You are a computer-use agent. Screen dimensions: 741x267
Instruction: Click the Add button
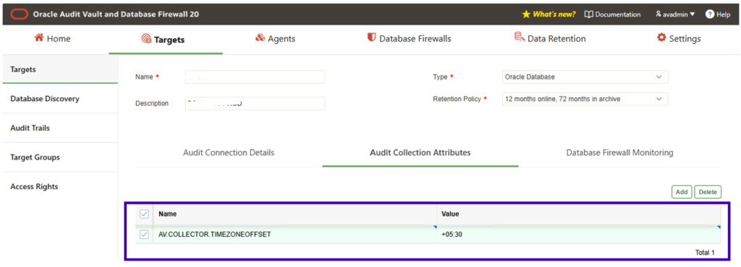(x=682, y=192)
